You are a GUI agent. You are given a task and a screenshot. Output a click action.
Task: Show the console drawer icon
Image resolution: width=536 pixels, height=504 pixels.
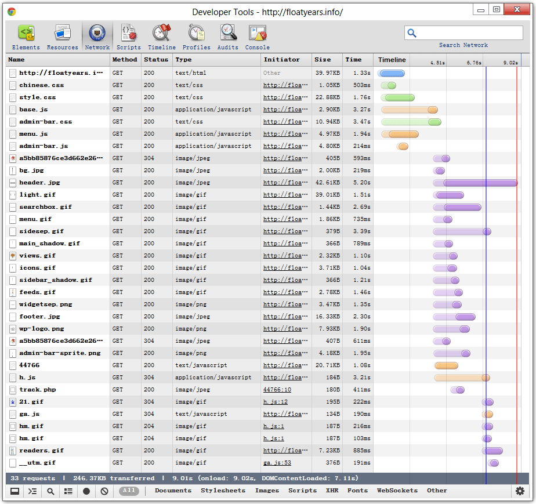click(32, 491)
